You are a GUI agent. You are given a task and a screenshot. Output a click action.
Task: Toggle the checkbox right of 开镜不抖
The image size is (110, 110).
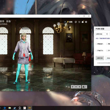click(x=107, y=51)
